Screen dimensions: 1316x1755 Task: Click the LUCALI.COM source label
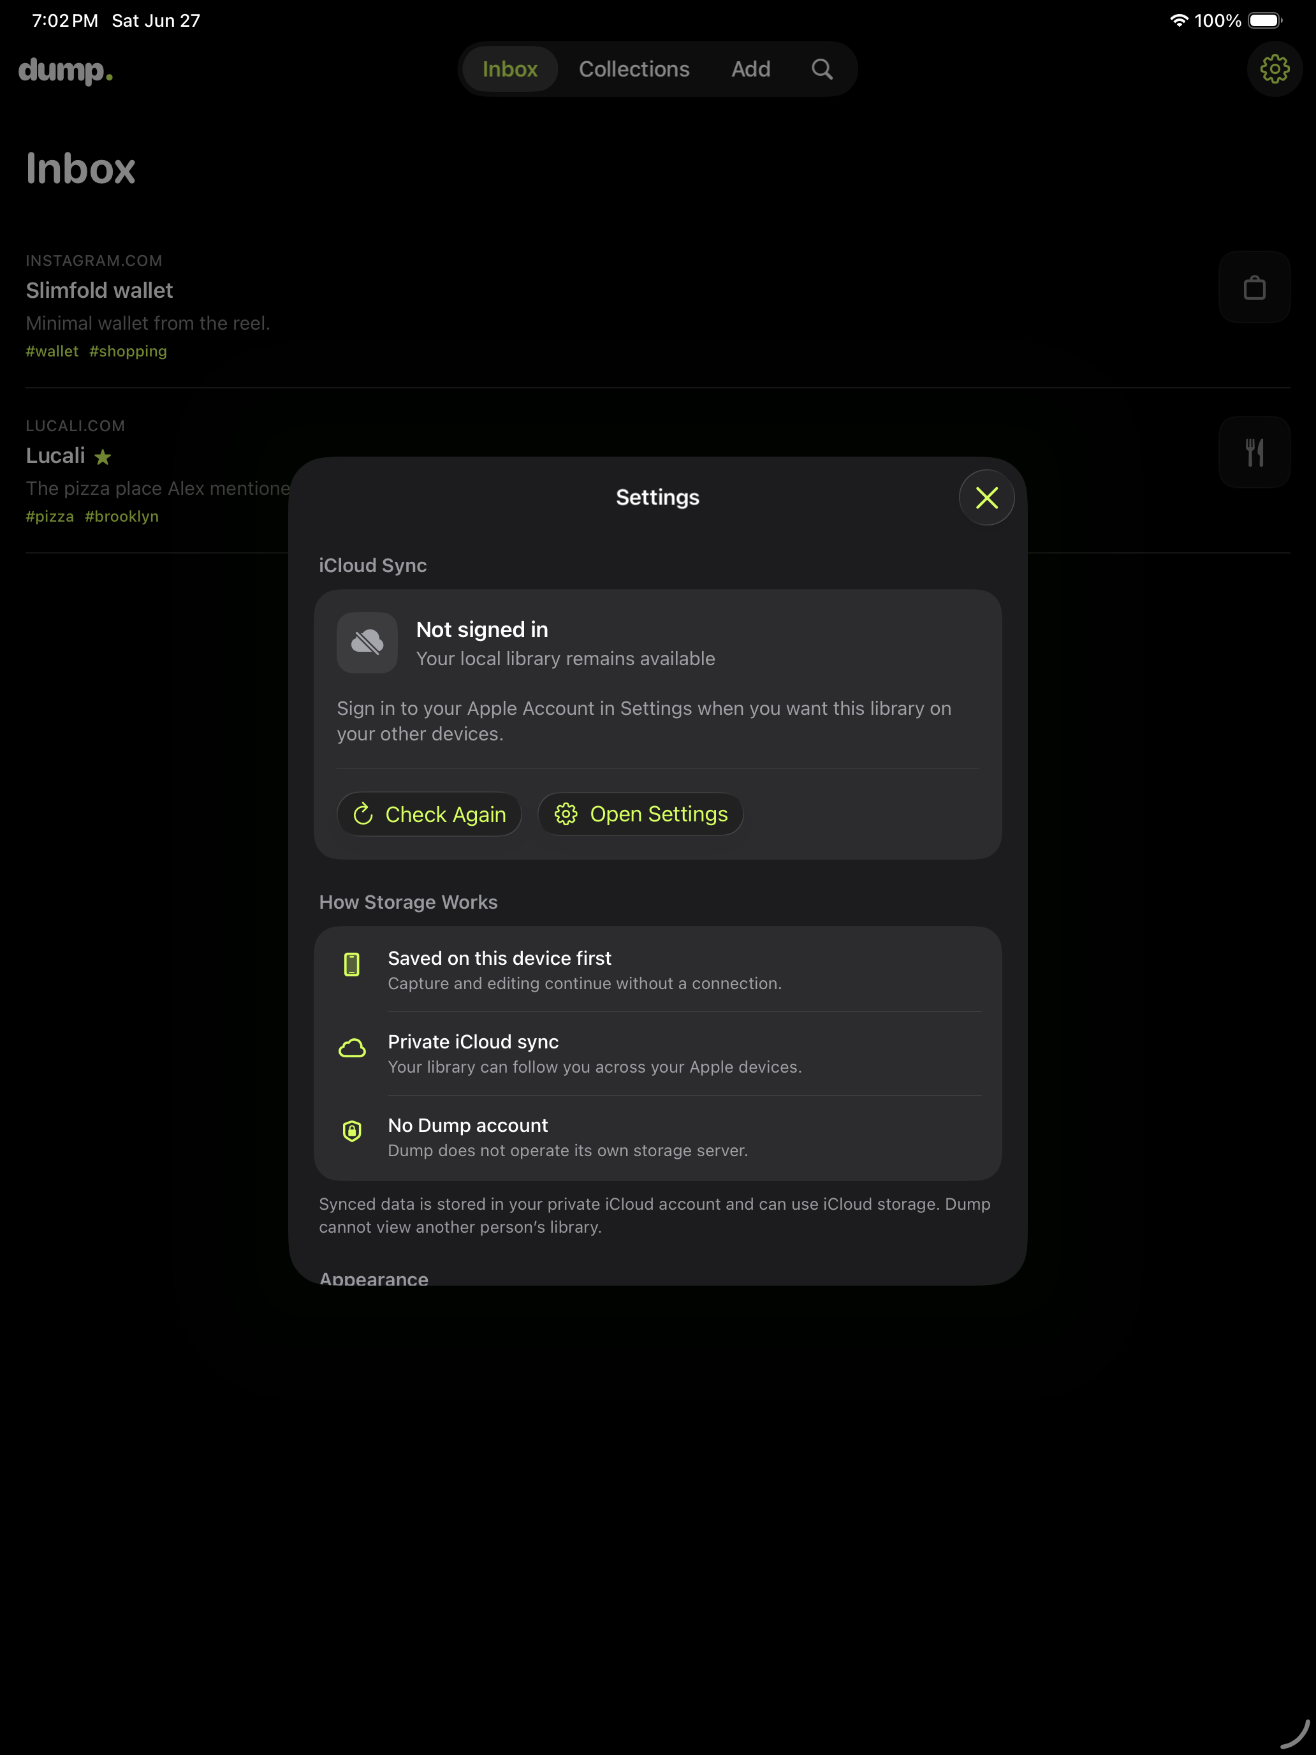pyautogui.click(x=75, y=425)
